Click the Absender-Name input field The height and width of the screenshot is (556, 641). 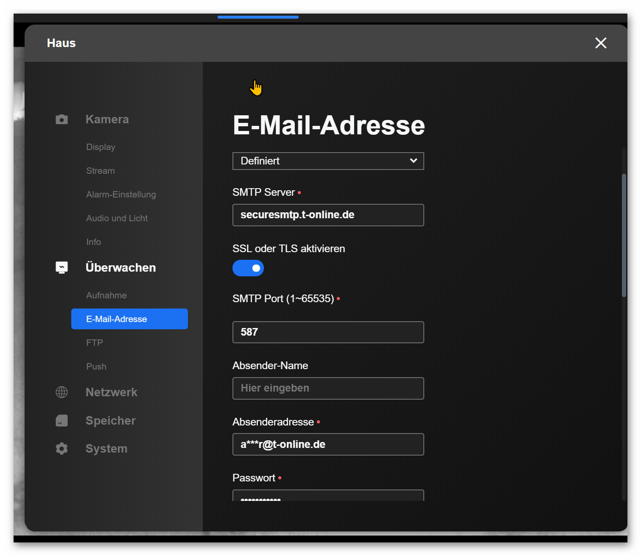tap(328, 389)
